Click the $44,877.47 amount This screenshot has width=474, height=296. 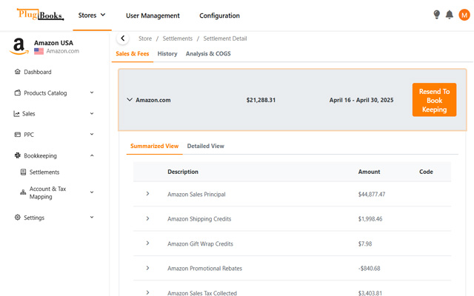[372, 194]
